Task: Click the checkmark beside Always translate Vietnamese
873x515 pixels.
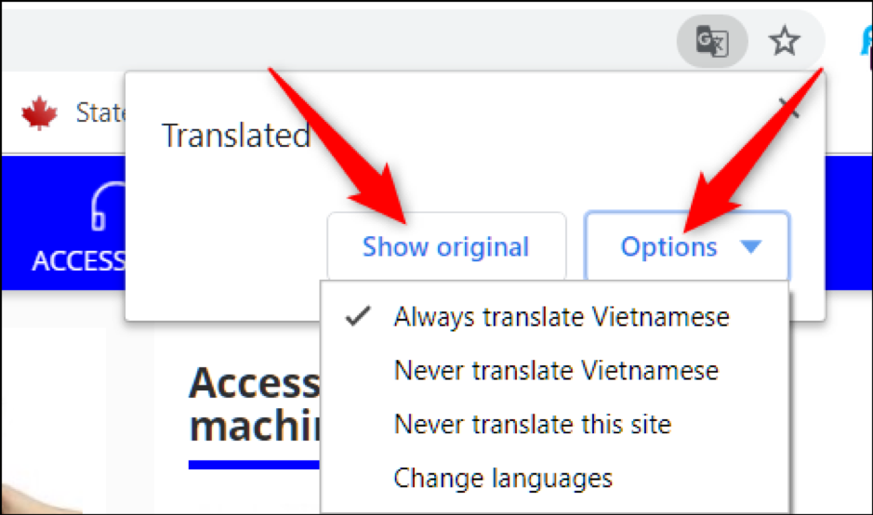Action: (357, 316)
